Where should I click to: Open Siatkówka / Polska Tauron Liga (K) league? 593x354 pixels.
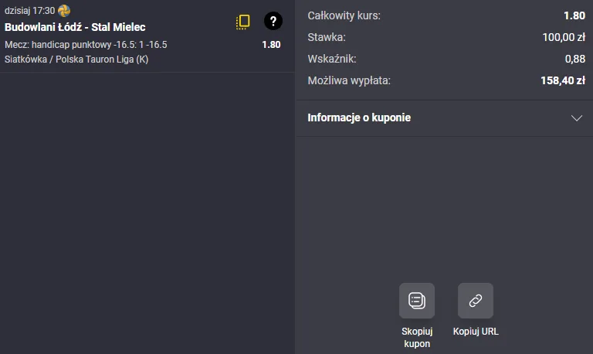(x=76, y=60)
